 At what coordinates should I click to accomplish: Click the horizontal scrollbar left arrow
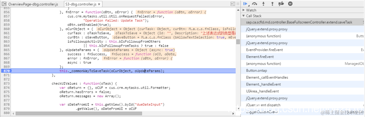pyautogui.click(x=13, y=113)
